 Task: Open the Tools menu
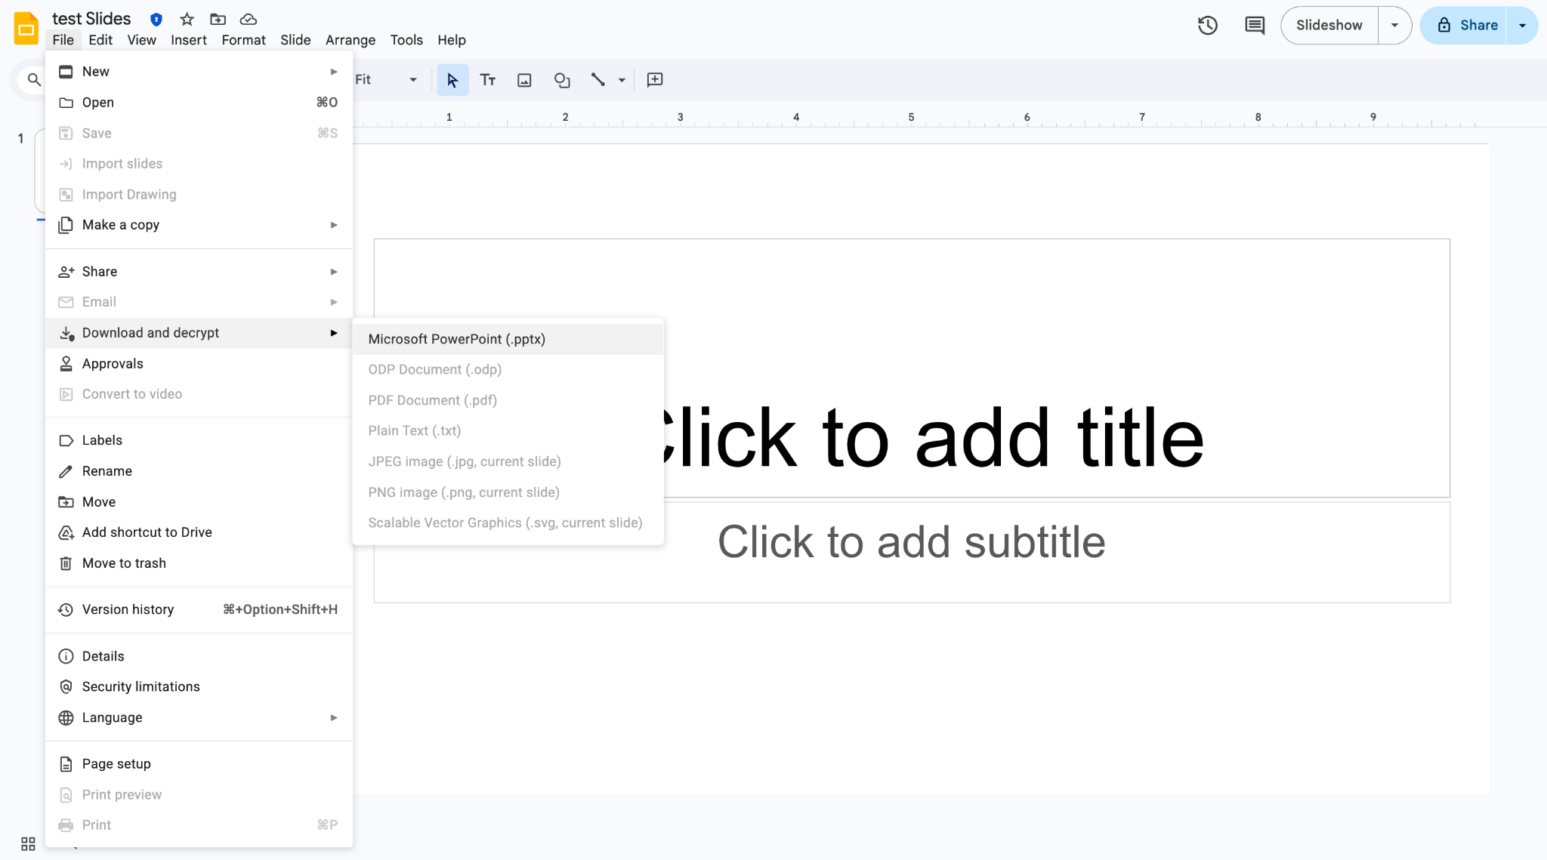406,40
